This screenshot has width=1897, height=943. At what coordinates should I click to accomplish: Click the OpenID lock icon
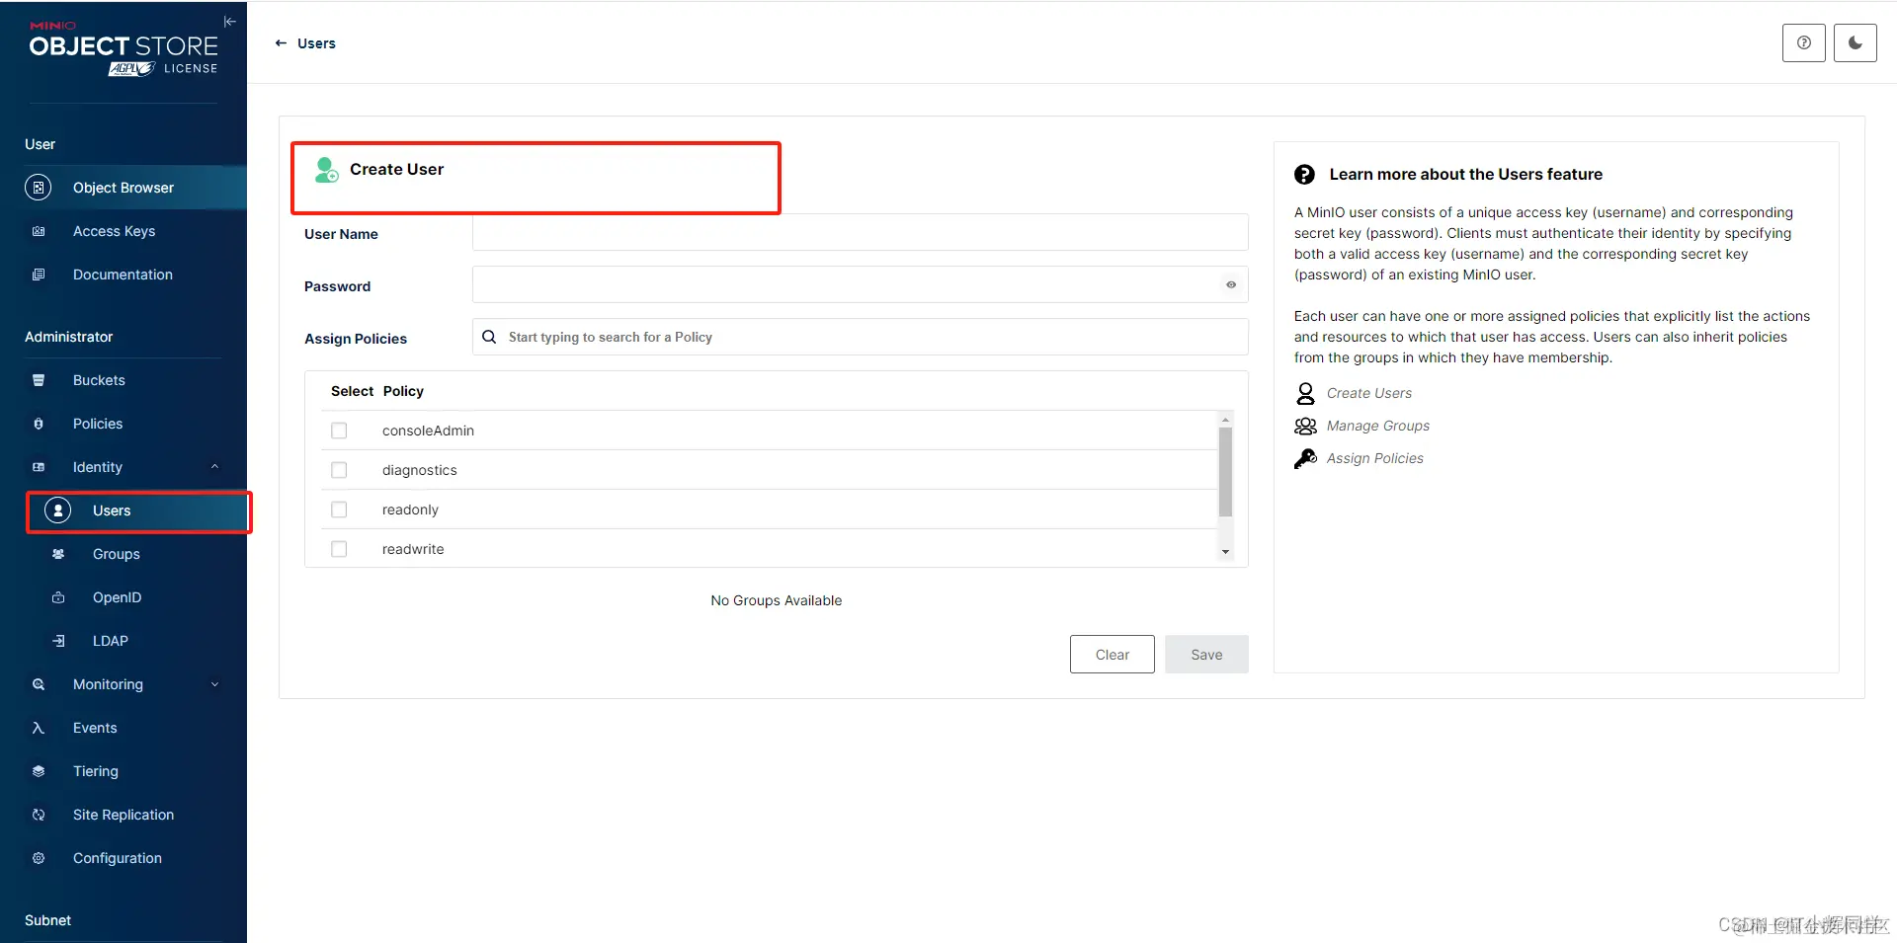click(x=58, y=597)
